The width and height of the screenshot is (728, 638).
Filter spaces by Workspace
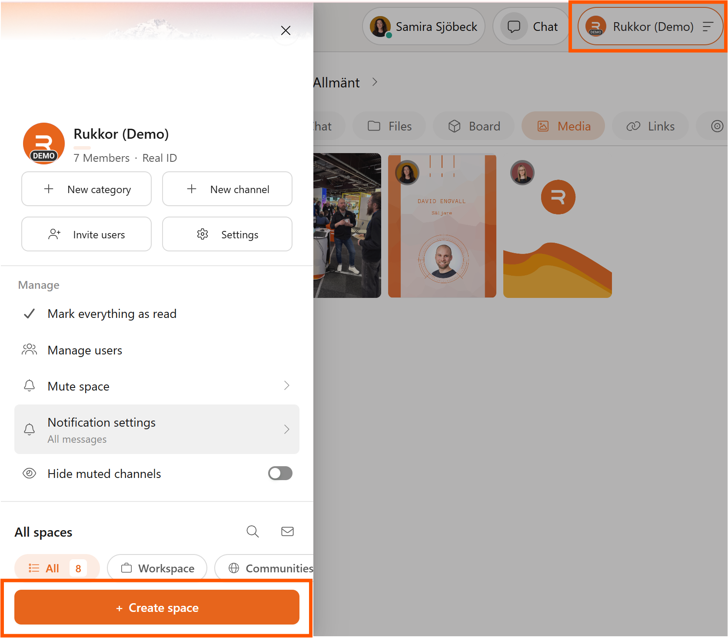157,568
